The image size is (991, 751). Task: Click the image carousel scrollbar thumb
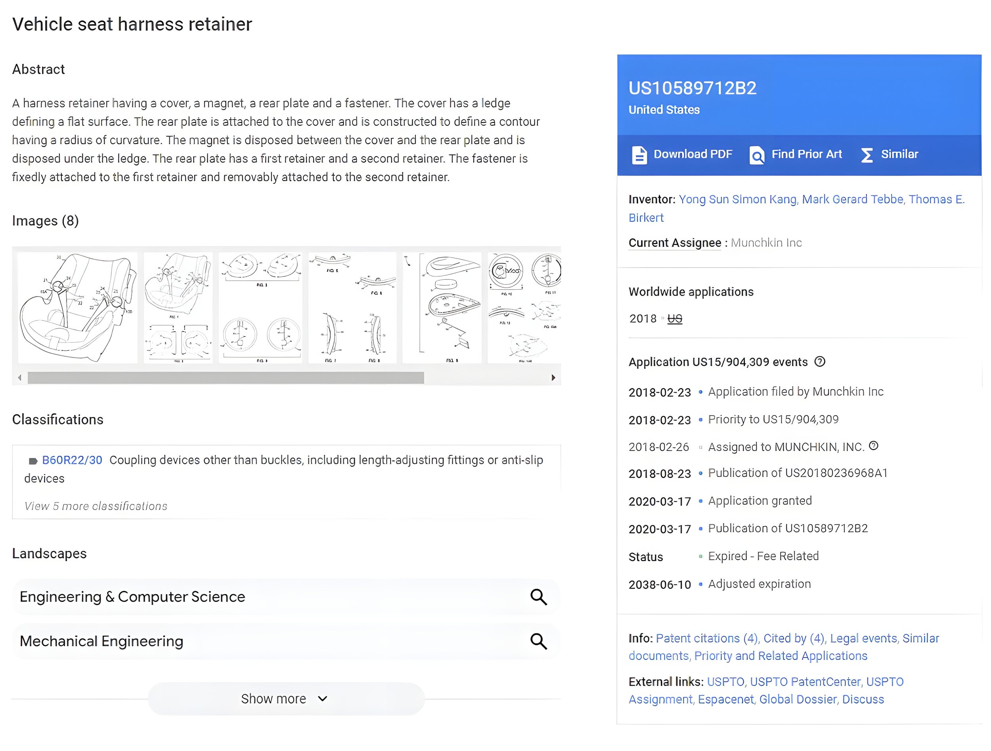point(225,378)
